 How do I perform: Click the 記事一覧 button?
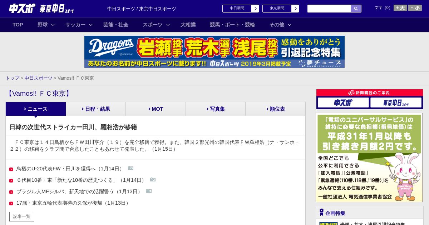coord(22,216)
